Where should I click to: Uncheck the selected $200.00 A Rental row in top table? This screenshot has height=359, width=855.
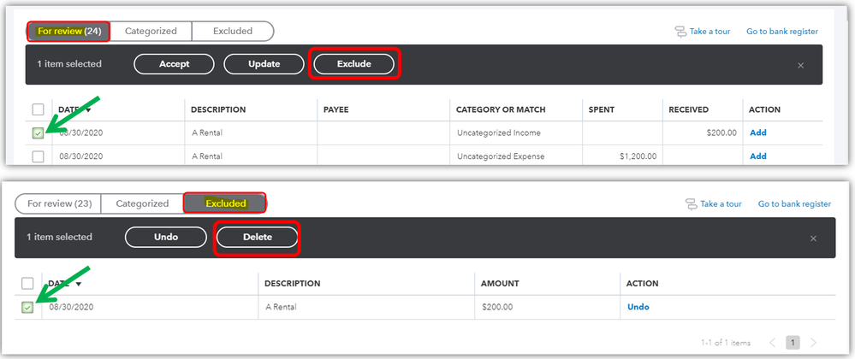tap(38, 133)
